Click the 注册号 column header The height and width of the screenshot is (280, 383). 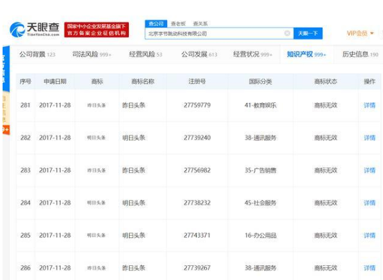[197, 82]
